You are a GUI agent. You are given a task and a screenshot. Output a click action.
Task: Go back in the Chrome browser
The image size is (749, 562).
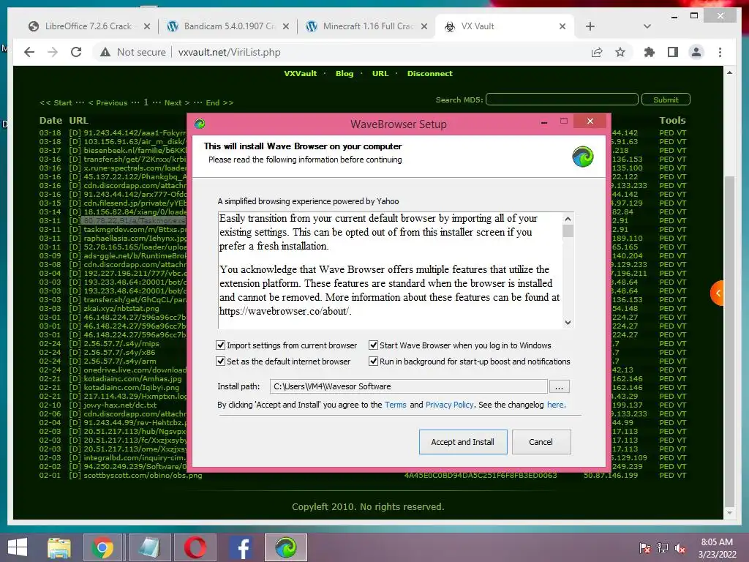coord(29,52)
